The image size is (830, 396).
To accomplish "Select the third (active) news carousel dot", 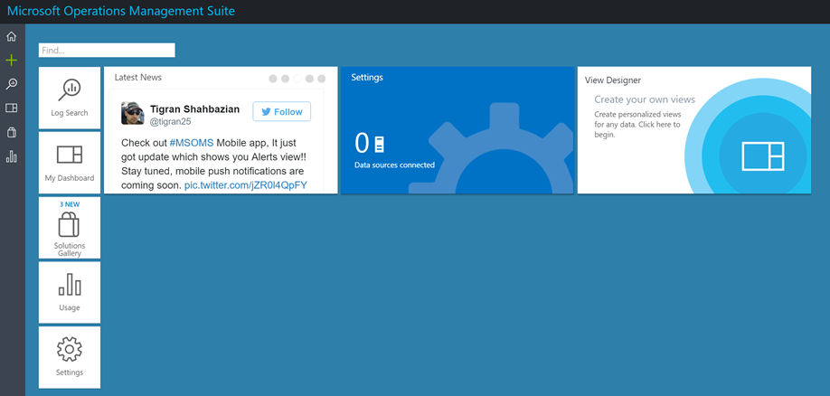I will tap(297, 79).
